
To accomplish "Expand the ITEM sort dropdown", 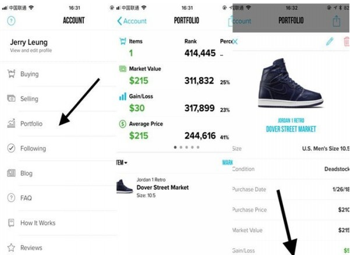I will coord(122,162).
